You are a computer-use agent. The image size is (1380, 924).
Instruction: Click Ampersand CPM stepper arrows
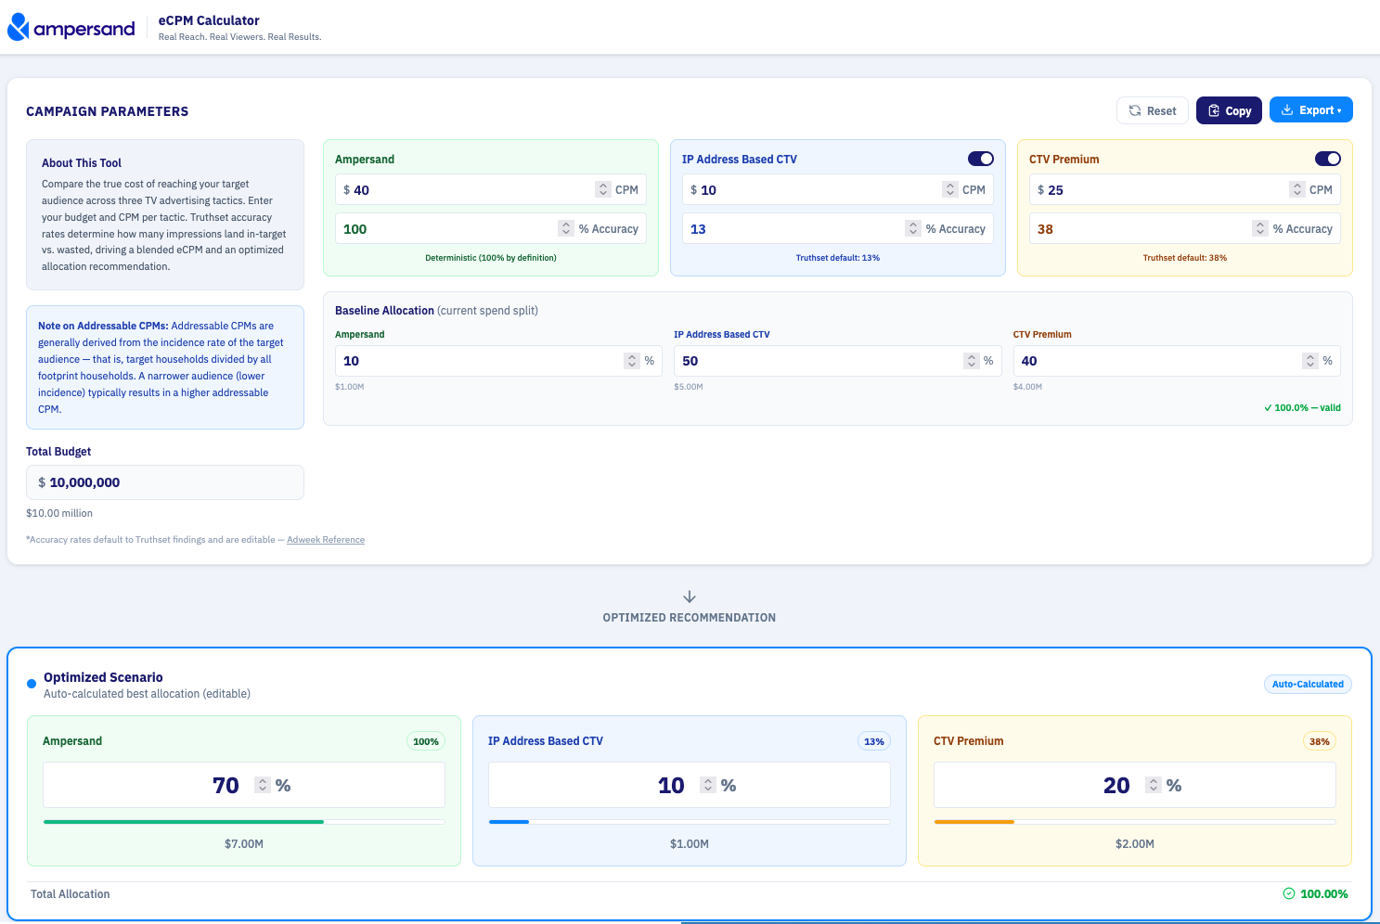tap(603, 189)
